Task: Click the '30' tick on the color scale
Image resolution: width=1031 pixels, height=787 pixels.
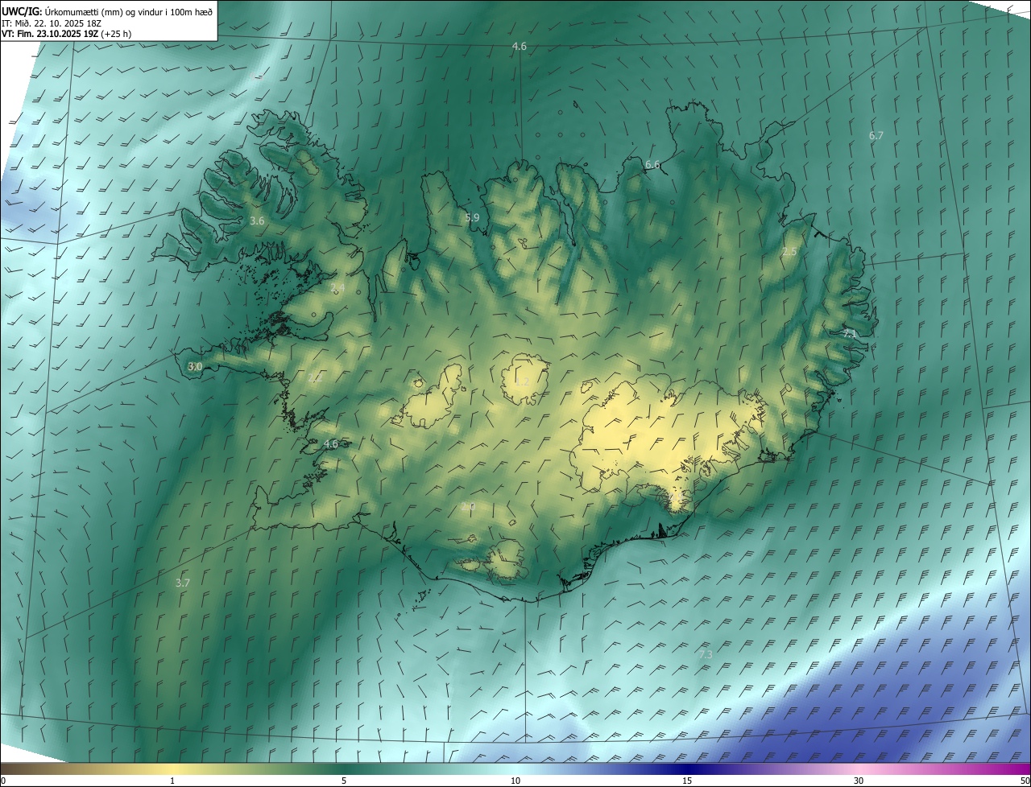Action: coord(859,781)
